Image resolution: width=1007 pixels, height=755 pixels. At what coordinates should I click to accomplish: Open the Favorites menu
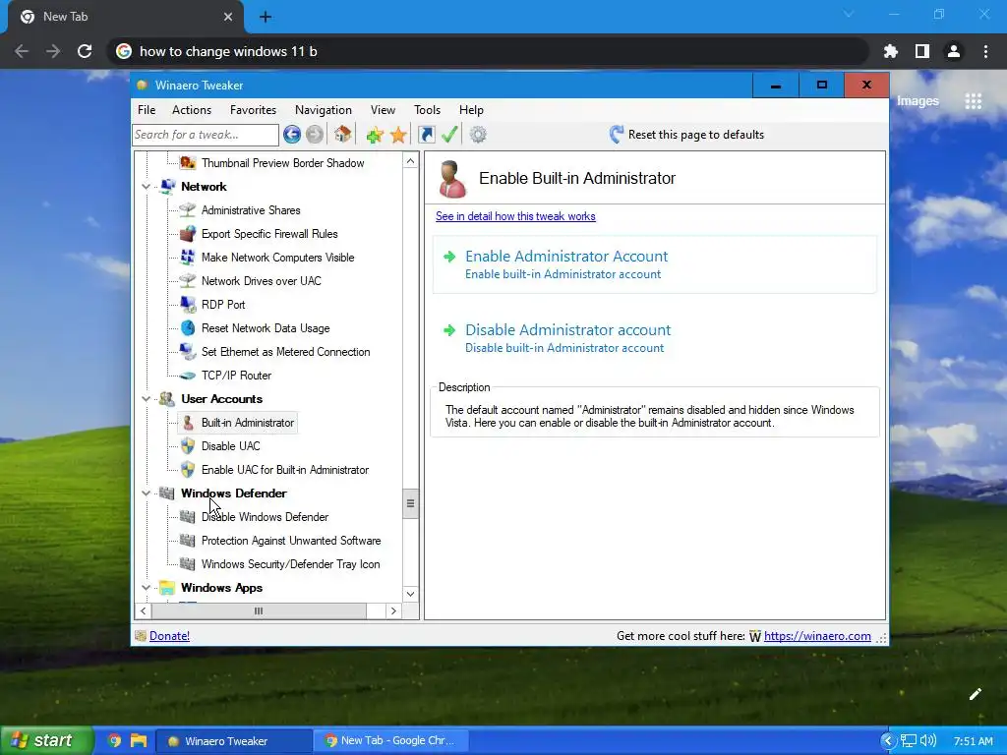pyautogui.click(x=253, y=110)
